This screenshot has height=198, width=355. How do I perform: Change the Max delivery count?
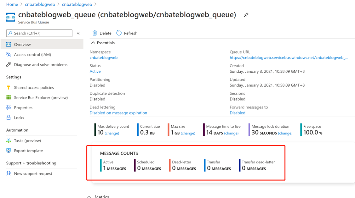point(112,133)
